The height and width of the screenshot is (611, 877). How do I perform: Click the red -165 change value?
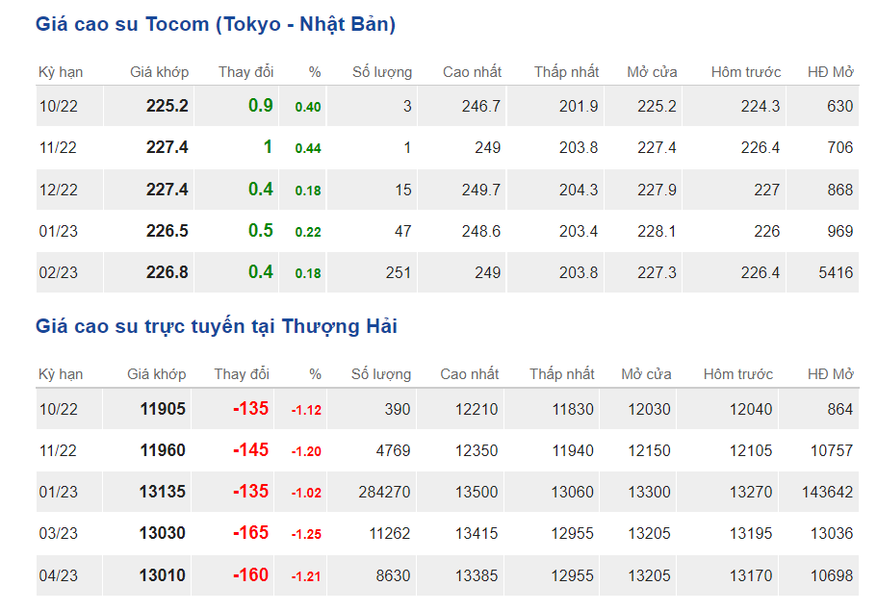pos(250,533)
